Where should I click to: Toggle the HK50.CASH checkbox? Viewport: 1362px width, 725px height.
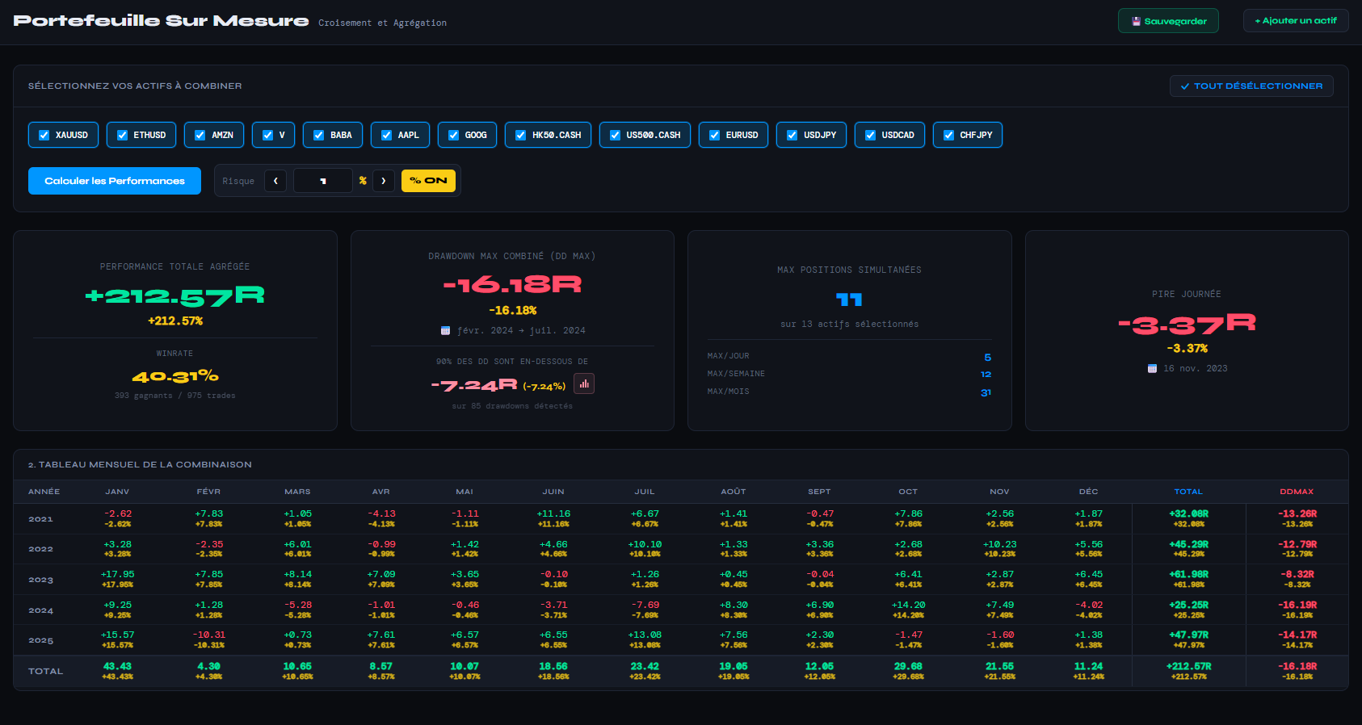click(520, 135)
